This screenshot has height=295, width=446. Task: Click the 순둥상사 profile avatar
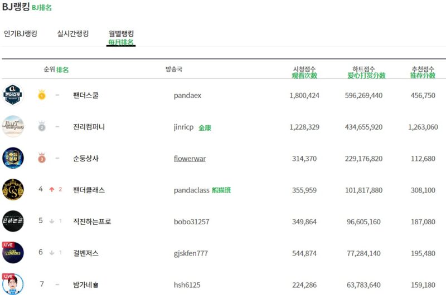tap(13, 158)
